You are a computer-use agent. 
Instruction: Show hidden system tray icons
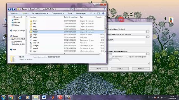click(152, 97)
